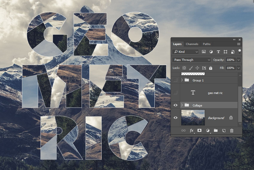The image size is (254, 170).
Task: Open the Pass Through blend mode dropdown
Action: point(192,60)
